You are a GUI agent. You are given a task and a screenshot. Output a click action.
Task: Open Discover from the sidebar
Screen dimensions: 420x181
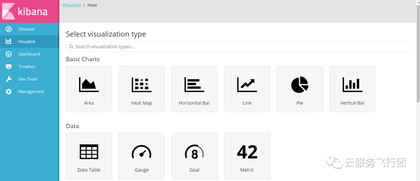point(26,29)
